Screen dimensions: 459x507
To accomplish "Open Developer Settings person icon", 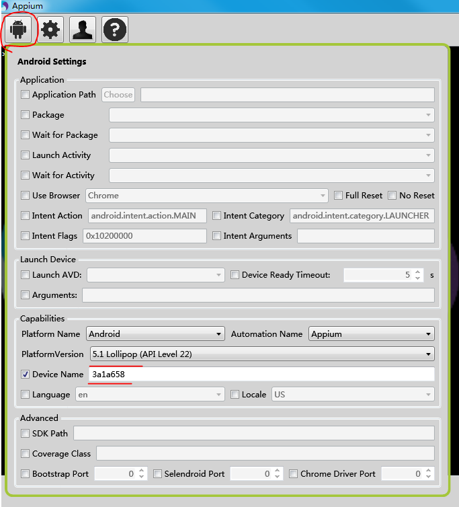I will pos(83,30).
